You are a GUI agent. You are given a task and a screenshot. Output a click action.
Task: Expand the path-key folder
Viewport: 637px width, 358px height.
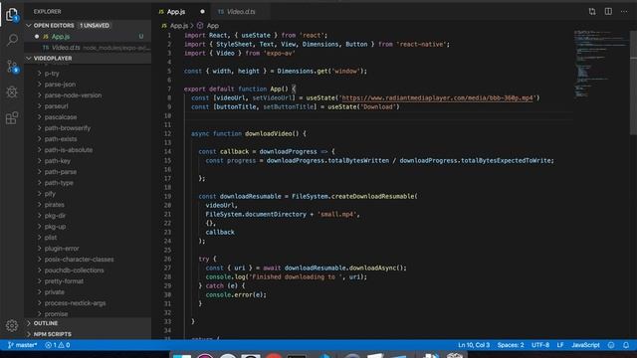[88, 161]
